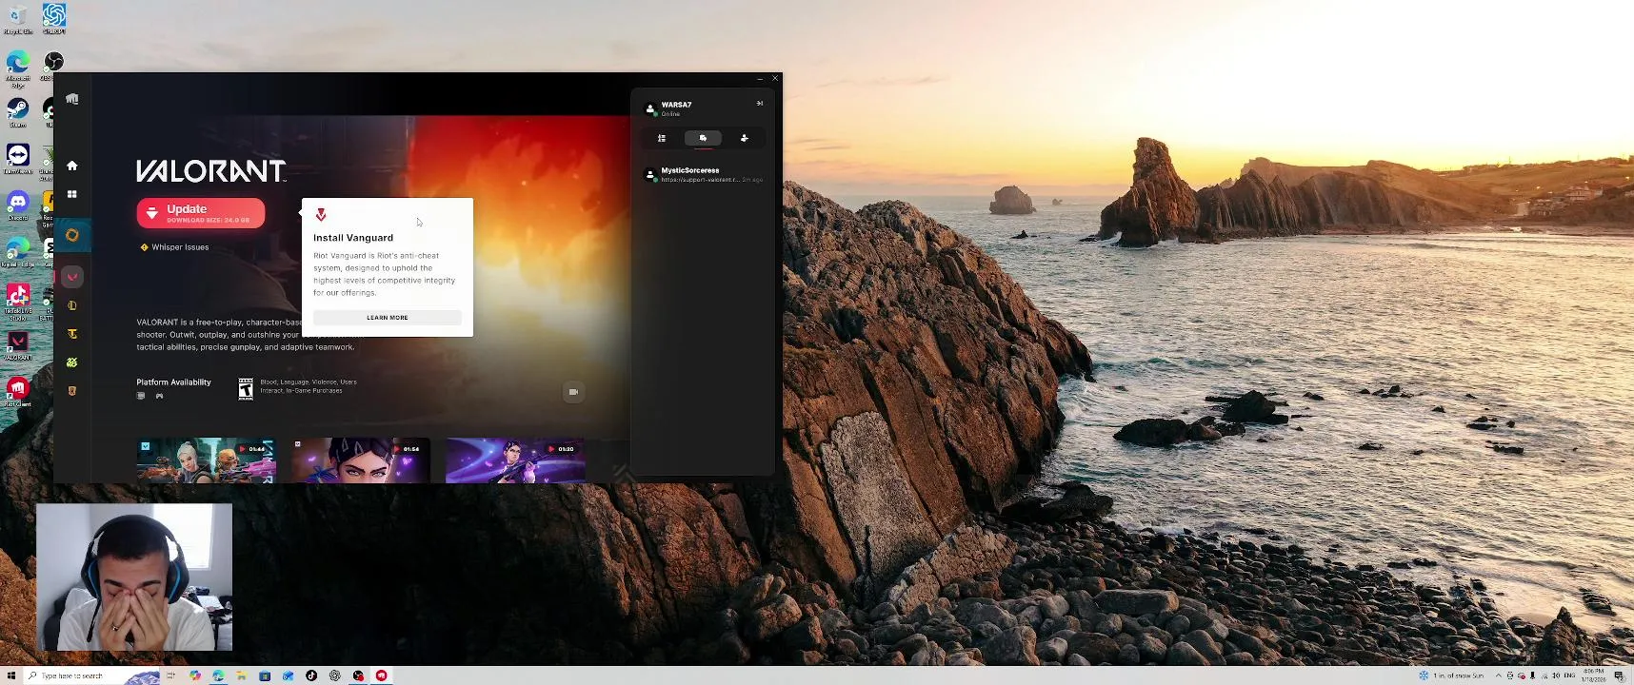1634x685 pixels.
Task: Click the ESRB Teen rating icon
Action: coord(246,389)
